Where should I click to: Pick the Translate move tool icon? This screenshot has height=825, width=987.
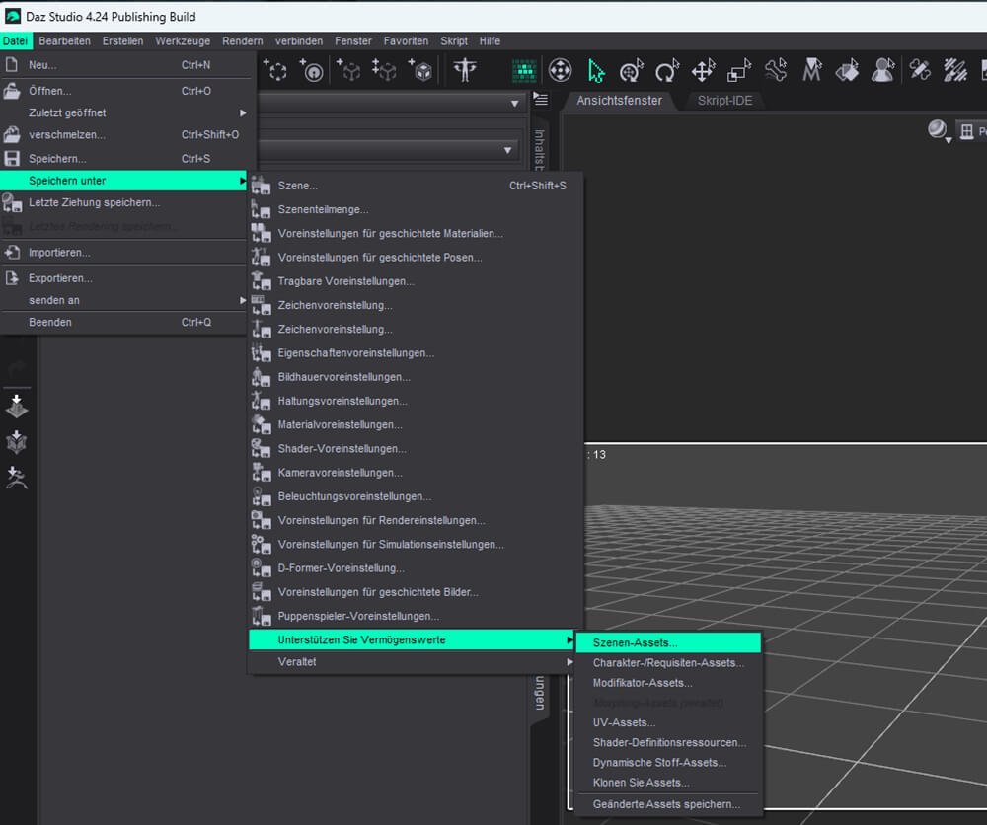click(703, 70)
